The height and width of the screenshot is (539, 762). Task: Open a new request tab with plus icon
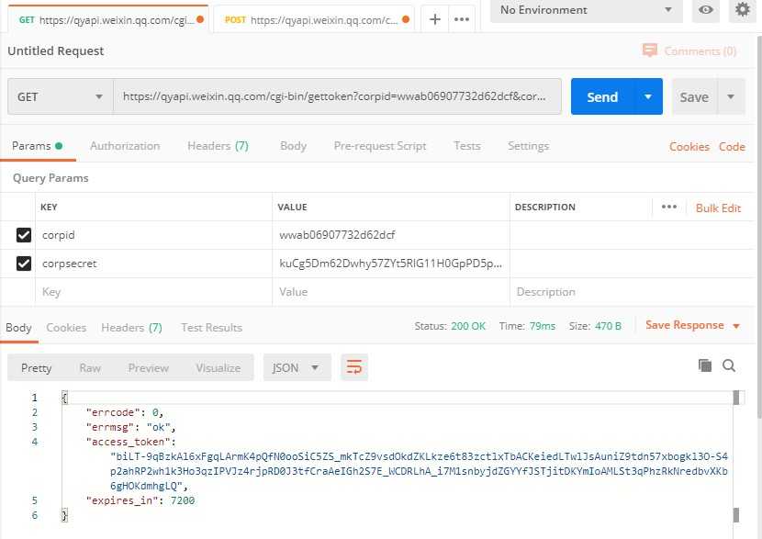435,19
